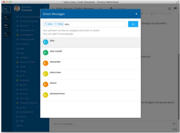The image size is (180, 133).
Task: Click alexander's orange avatar icon
Action: pyautogui.click(x=46, y=63)
